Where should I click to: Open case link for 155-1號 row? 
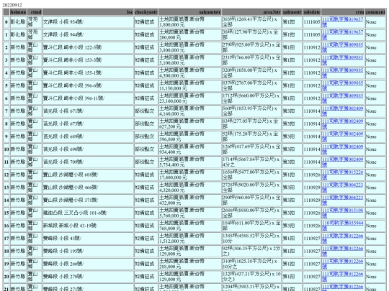[342, 73]
